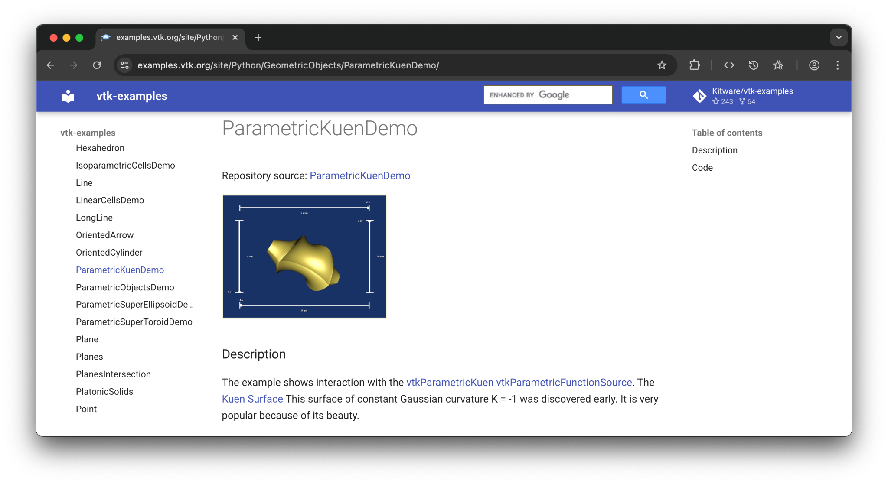Open the Plane example in sidebar

pos(87,339)
